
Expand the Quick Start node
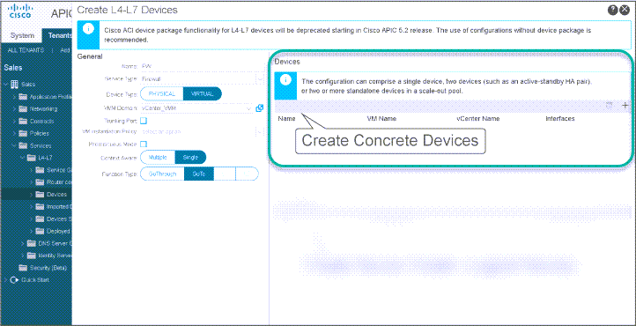tap(5, 280)
